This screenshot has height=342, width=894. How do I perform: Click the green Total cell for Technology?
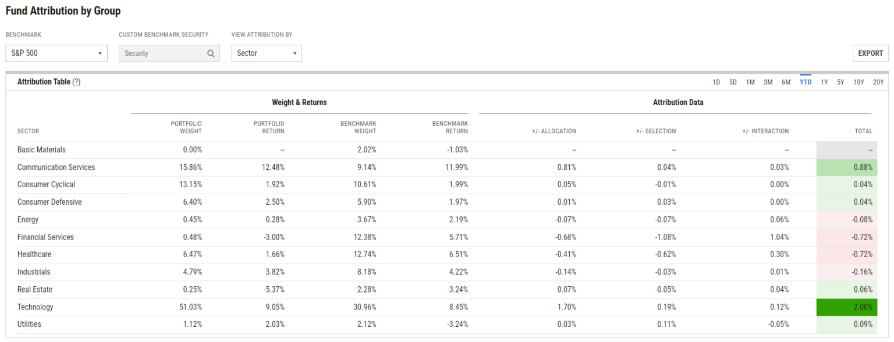846,307
